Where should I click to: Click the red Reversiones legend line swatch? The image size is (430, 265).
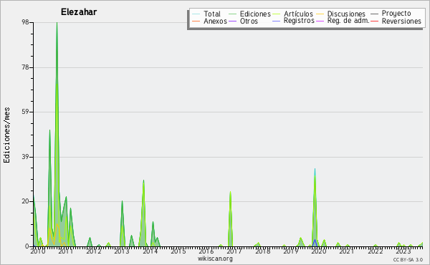click(374, 21)
